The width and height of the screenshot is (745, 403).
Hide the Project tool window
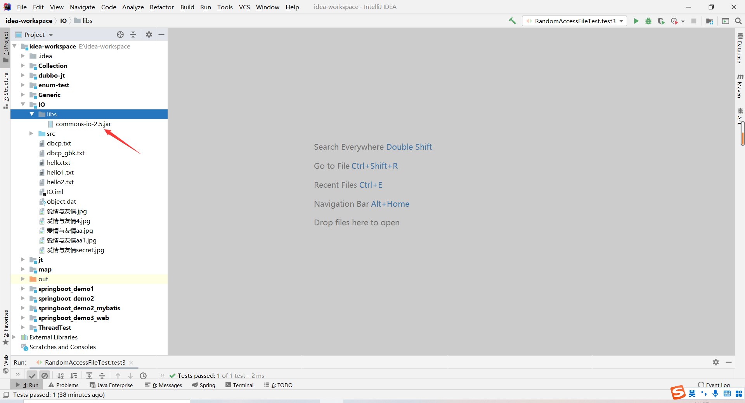tap(161, 35)
